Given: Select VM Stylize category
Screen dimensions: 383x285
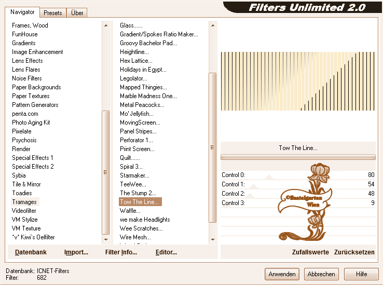Looking at the screenshot, I should (25, 220).
